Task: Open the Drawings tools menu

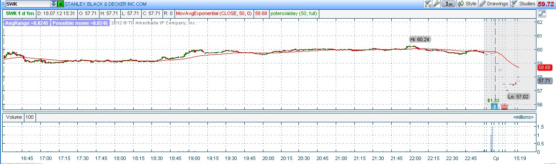Action: point(494,4)
